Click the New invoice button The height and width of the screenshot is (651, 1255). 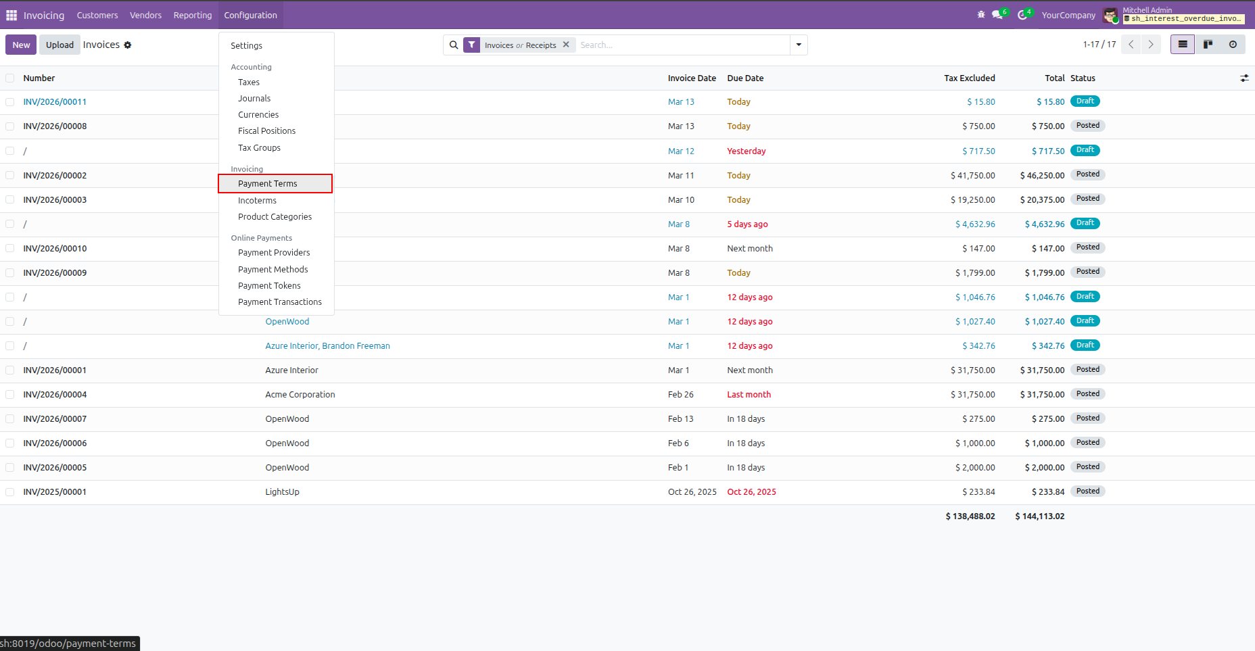pyautogui.click(x=21, y=45)
